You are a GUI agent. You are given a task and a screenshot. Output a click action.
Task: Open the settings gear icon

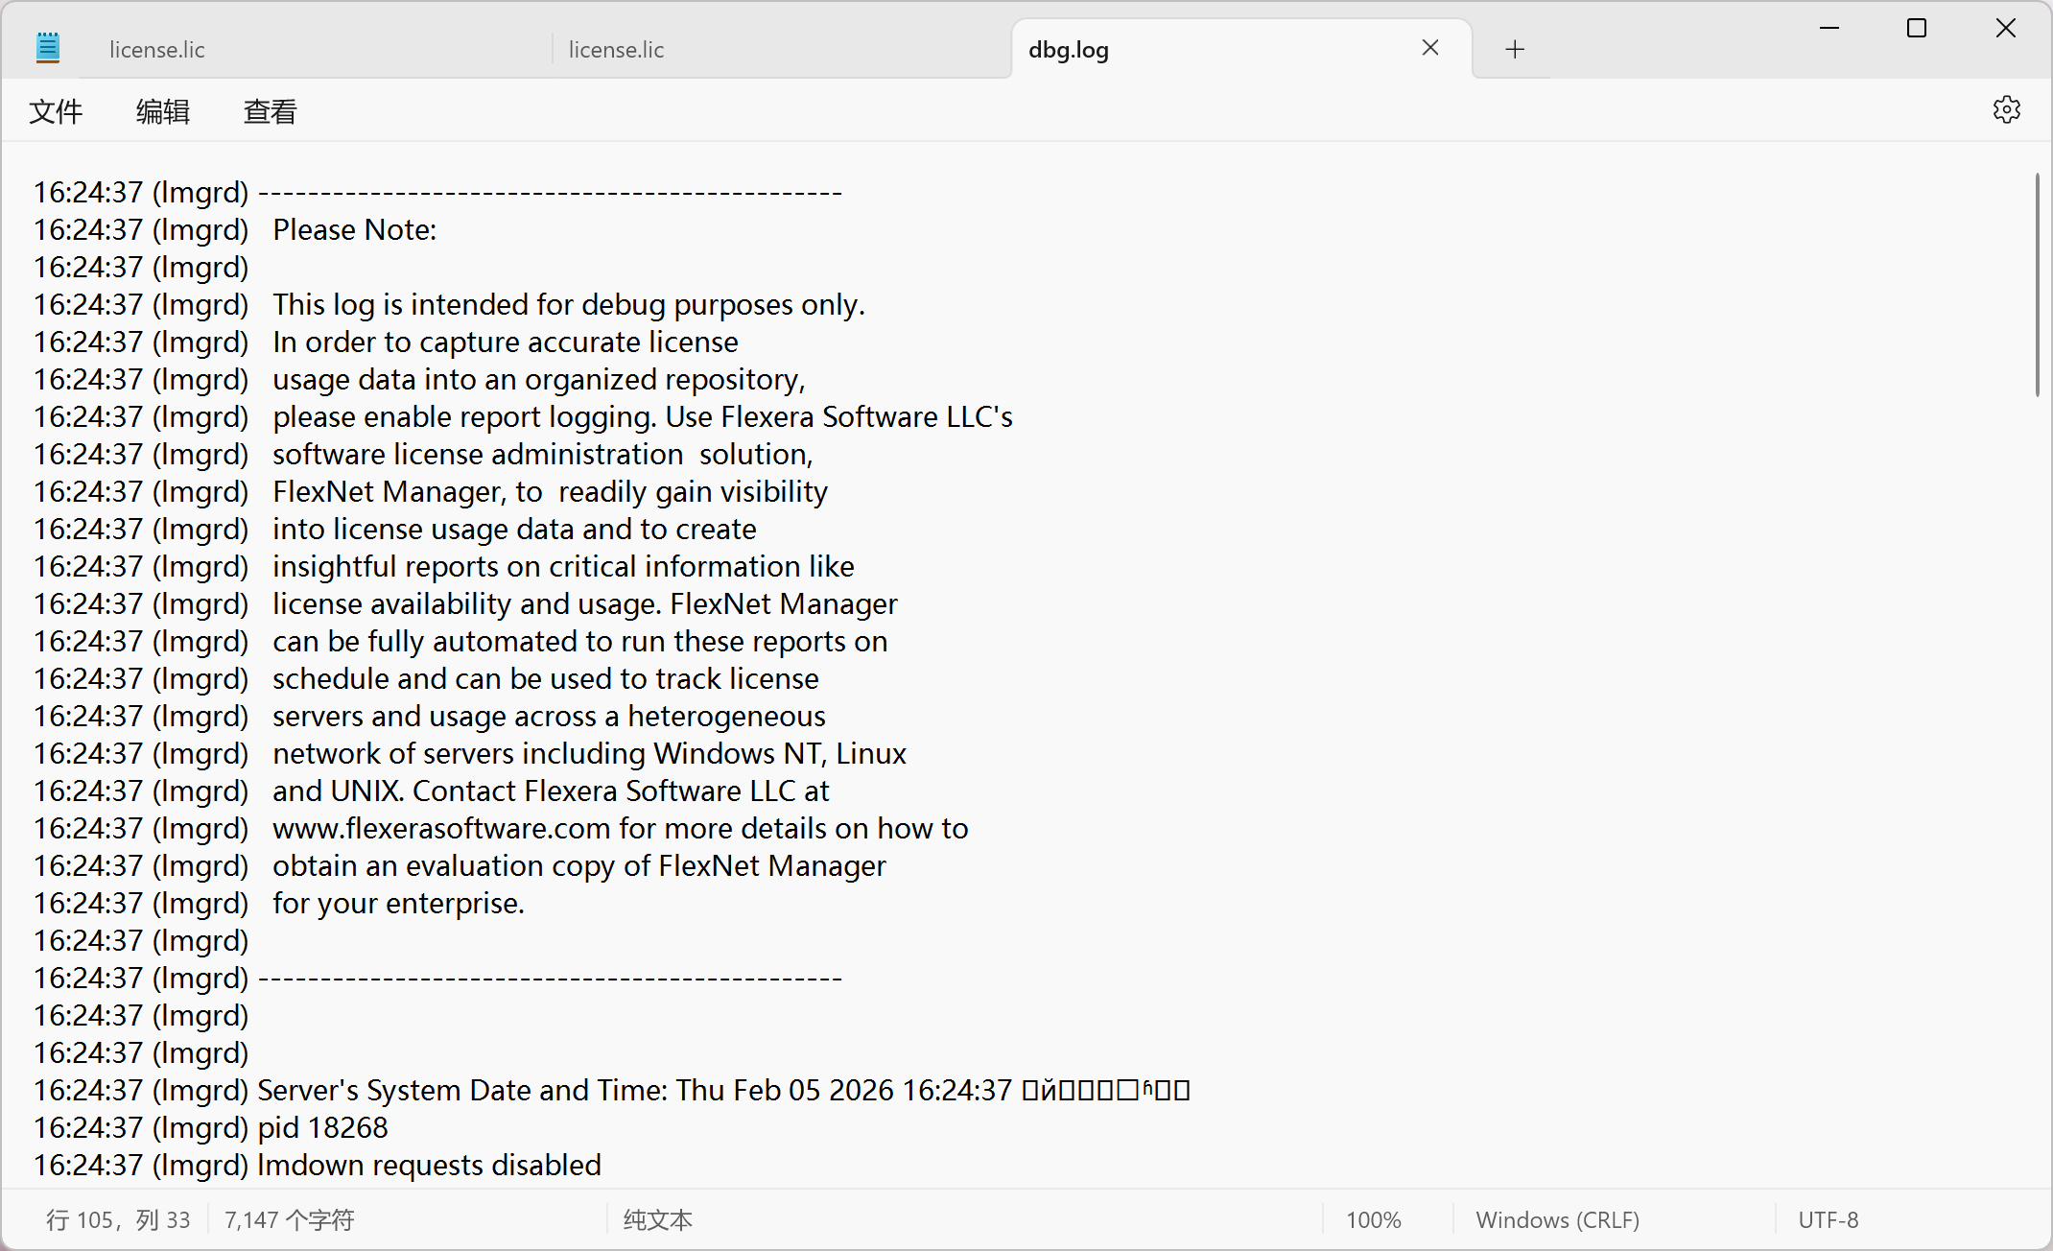point(2006,110)
